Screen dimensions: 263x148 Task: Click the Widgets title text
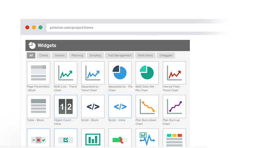tap(47, 45)
